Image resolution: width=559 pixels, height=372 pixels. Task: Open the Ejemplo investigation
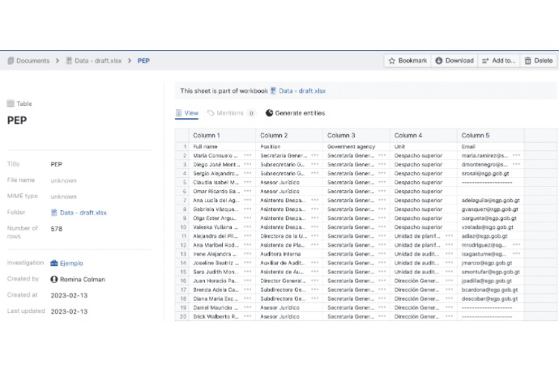[71, 264]
